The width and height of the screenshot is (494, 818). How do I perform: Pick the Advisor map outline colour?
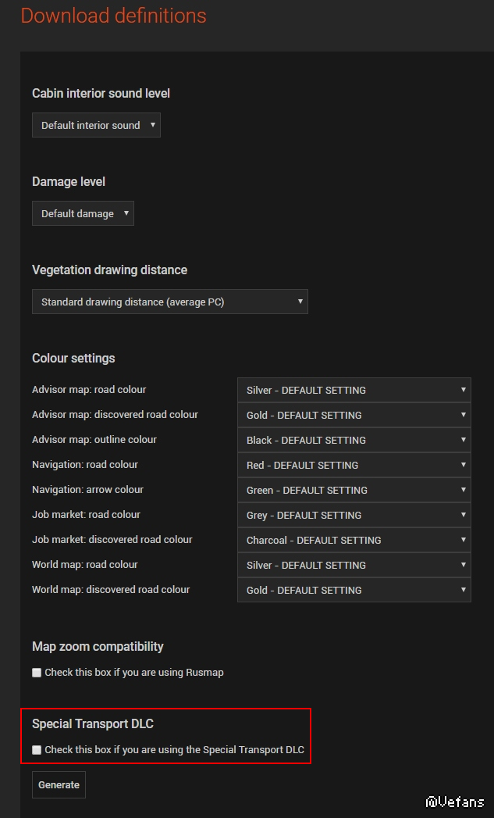point(354,440)
